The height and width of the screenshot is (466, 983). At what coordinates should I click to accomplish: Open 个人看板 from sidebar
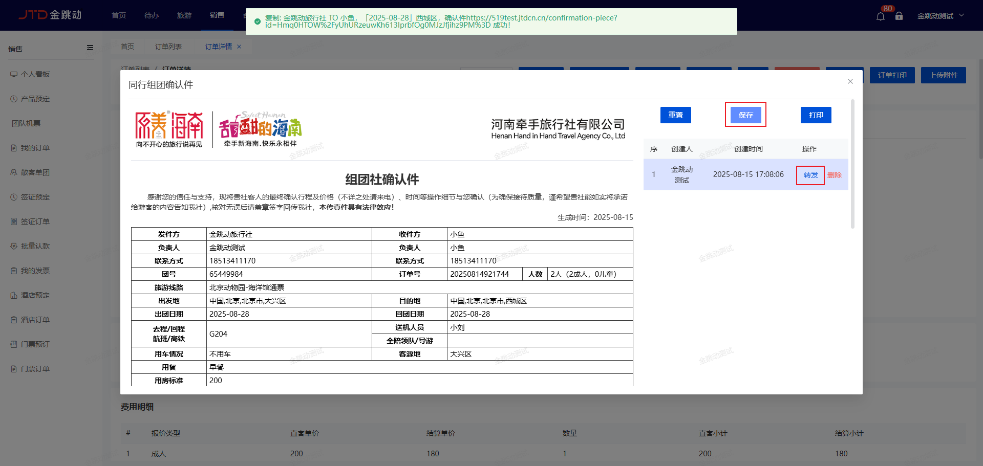35,74
